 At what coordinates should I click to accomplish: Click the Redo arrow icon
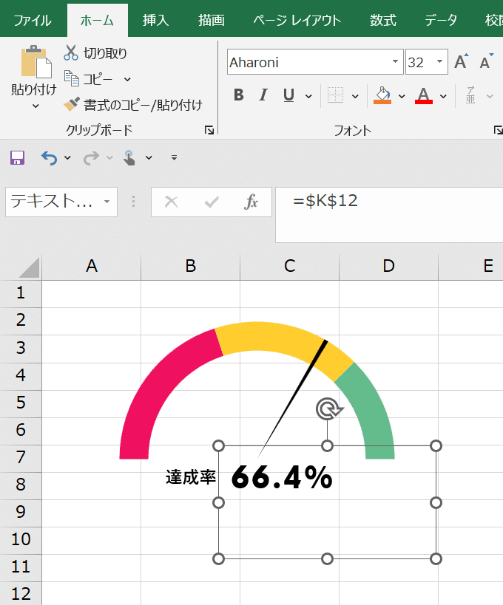91,158
